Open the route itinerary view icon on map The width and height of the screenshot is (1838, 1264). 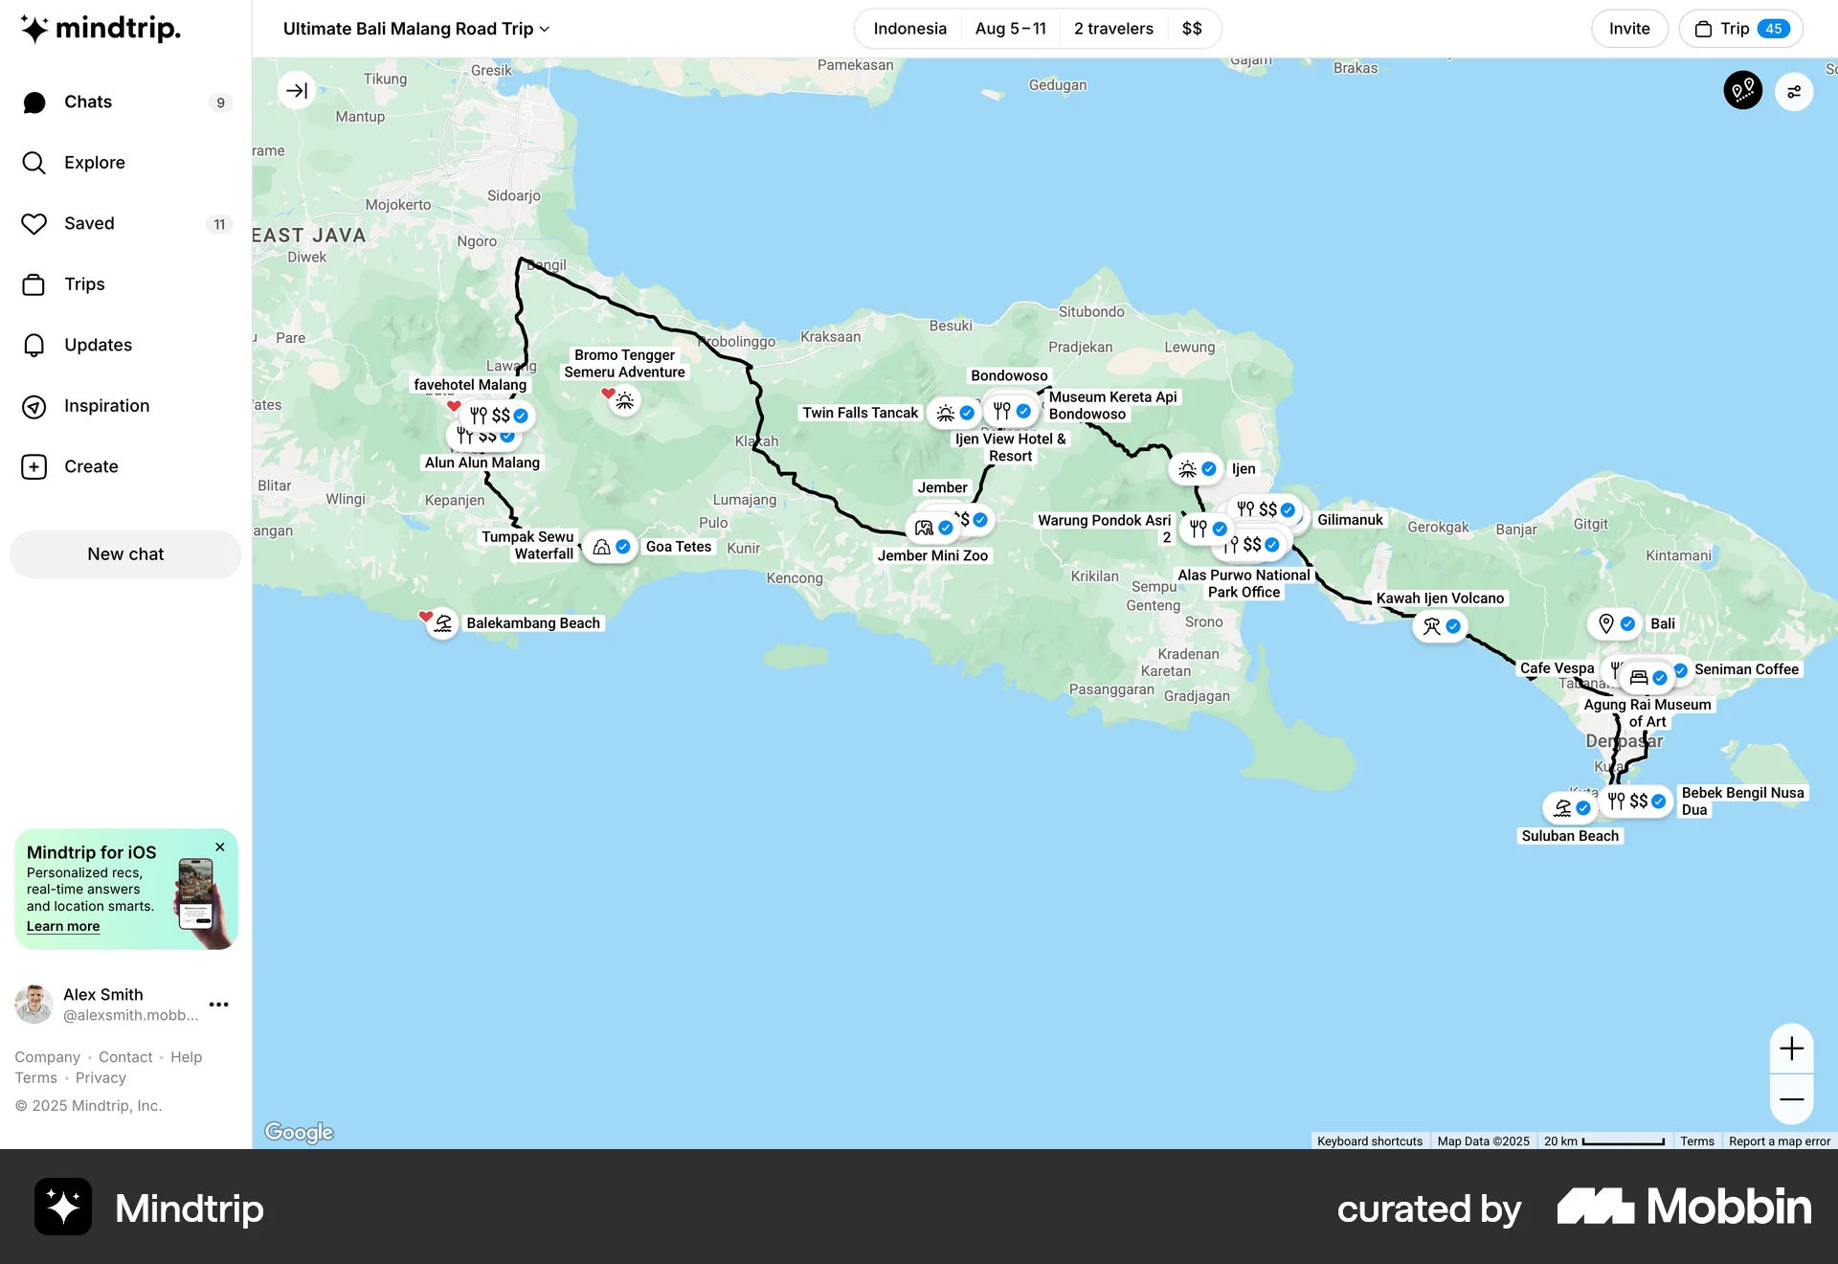(1742, 90)
